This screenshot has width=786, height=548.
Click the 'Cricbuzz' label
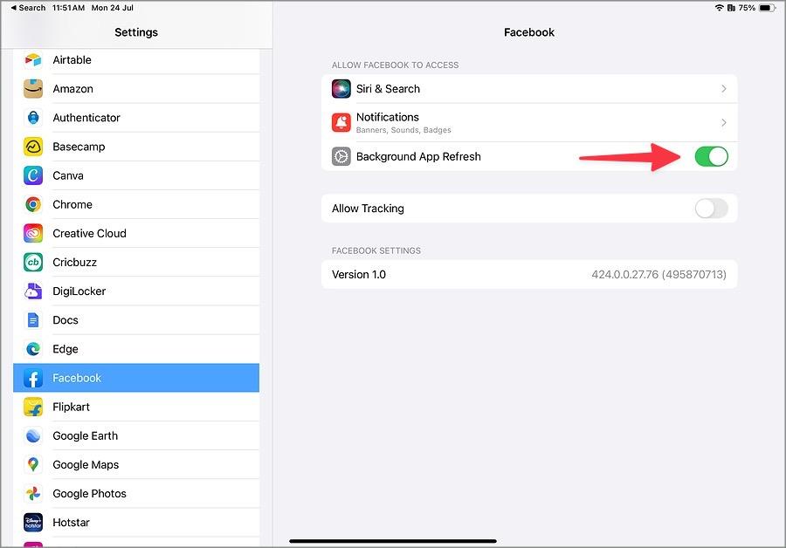(75, 263)
